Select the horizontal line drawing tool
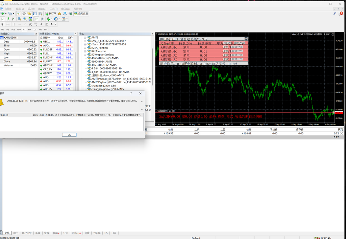This screenshot has width=346, height=239. tap(20, 24)
